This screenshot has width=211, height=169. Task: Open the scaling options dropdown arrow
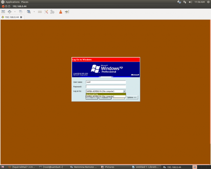coord(34,12)
